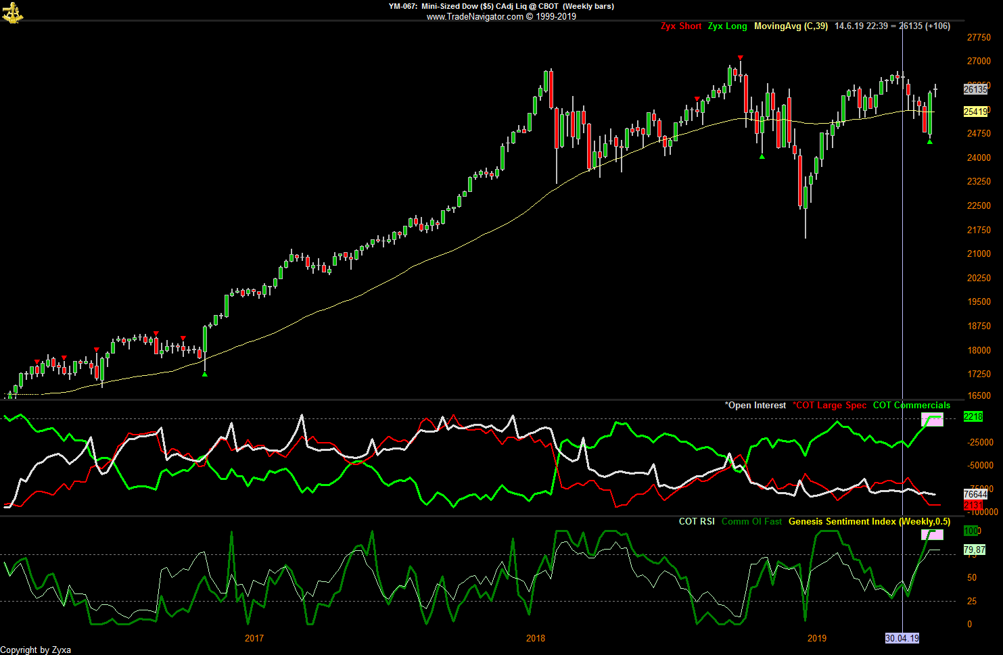This screenshot has height=655, width=1003.
Task: Toggle the Zyx Long legend
Action: point(727,26)
